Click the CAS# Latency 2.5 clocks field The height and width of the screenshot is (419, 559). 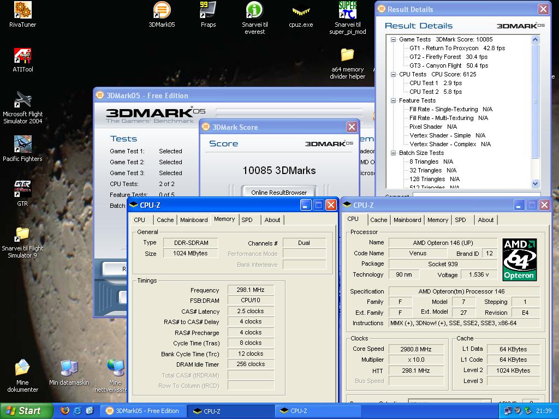coord(250,311)
